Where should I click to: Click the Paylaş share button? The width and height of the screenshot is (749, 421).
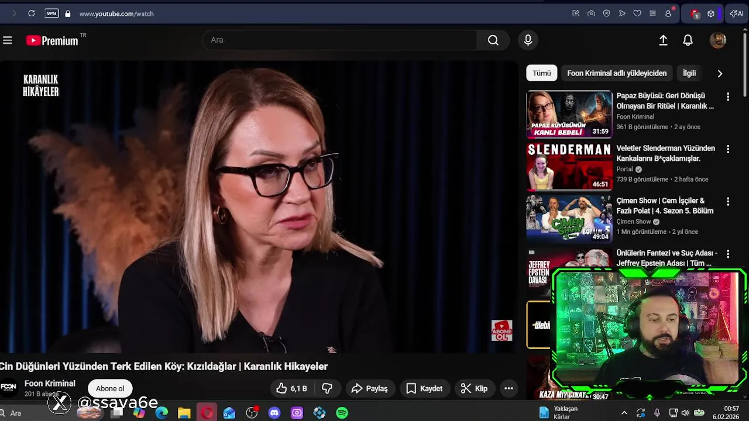[x=370, y=388]
